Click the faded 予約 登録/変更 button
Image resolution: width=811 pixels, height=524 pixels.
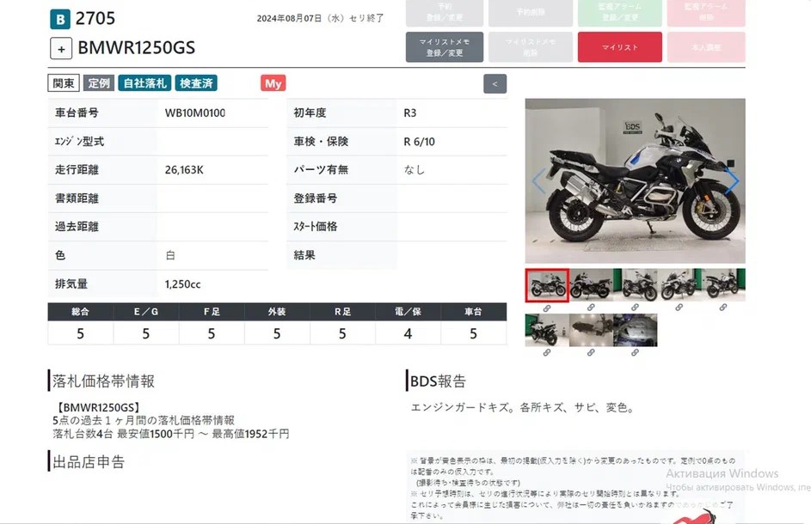coord(445,12)
